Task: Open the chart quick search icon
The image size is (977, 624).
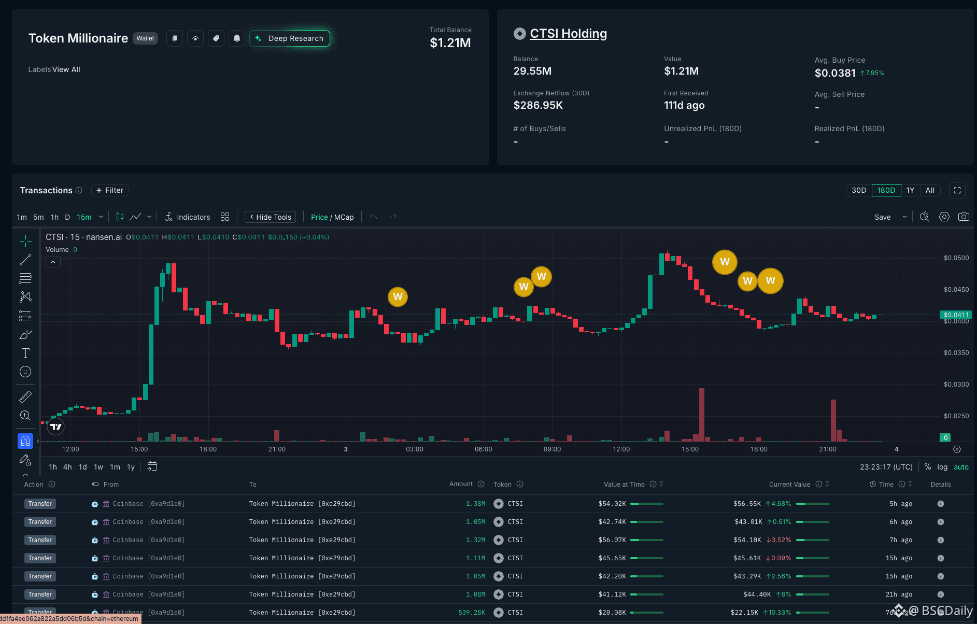Action: (x=925, y=217)
